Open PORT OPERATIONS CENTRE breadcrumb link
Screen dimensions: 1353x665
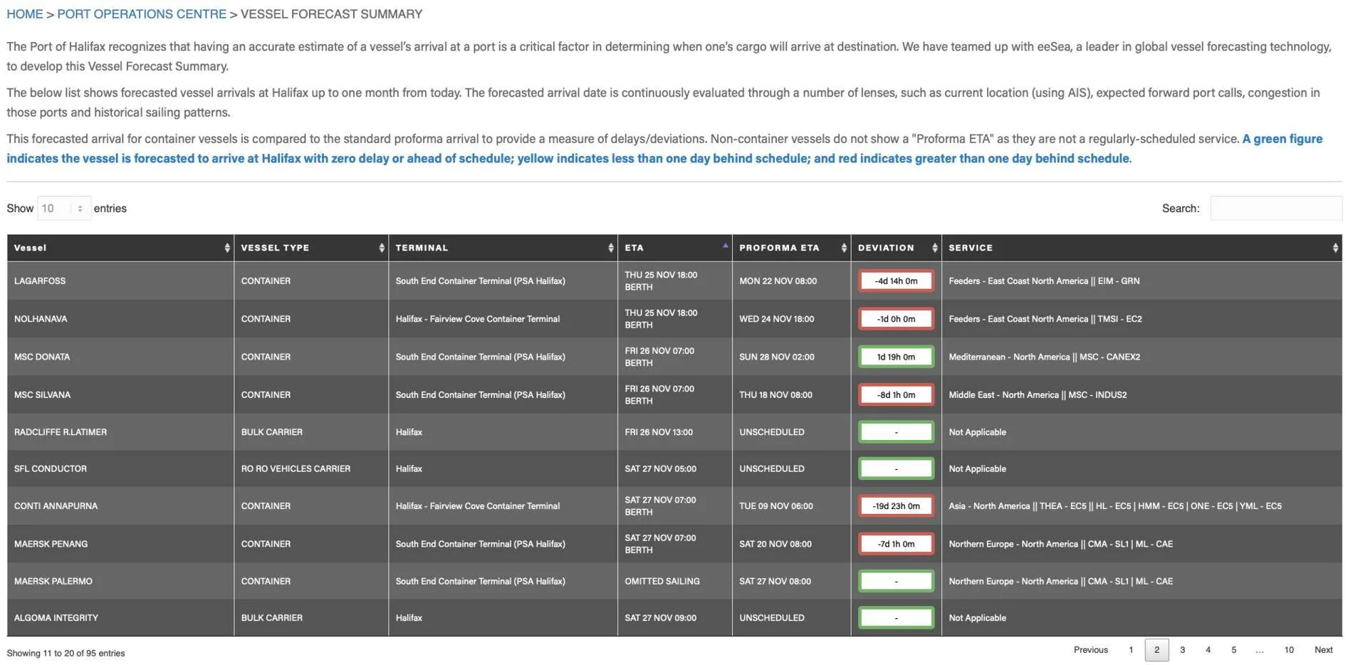click(x=142, y=14)
